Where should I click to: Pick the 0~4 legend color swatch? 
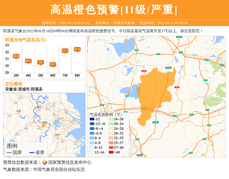[x=92, y=138]
